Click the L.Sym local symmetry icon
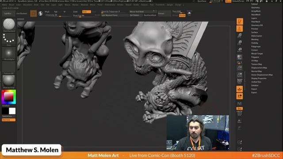The width and height of the screenshot is (283, 159). (240, 104)
